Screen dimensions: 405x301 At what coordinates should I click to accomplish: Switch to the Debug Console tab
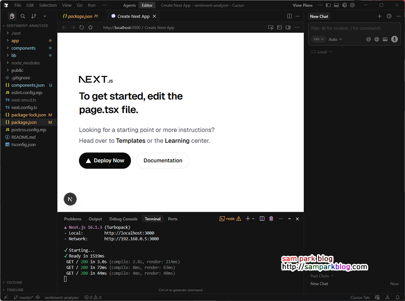[123, 219]
